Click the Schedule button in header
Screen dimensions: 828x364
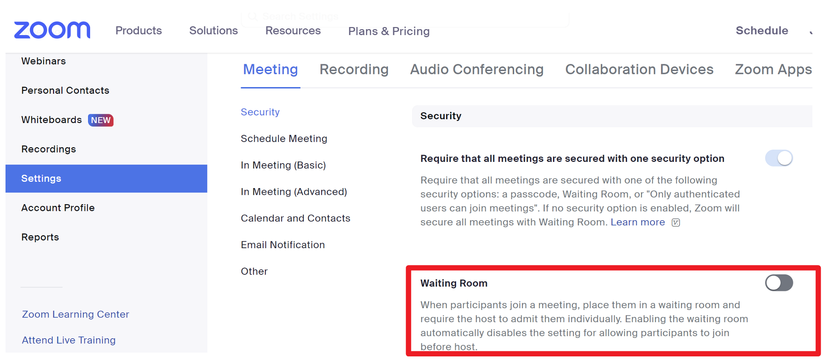tap(762, 30)
